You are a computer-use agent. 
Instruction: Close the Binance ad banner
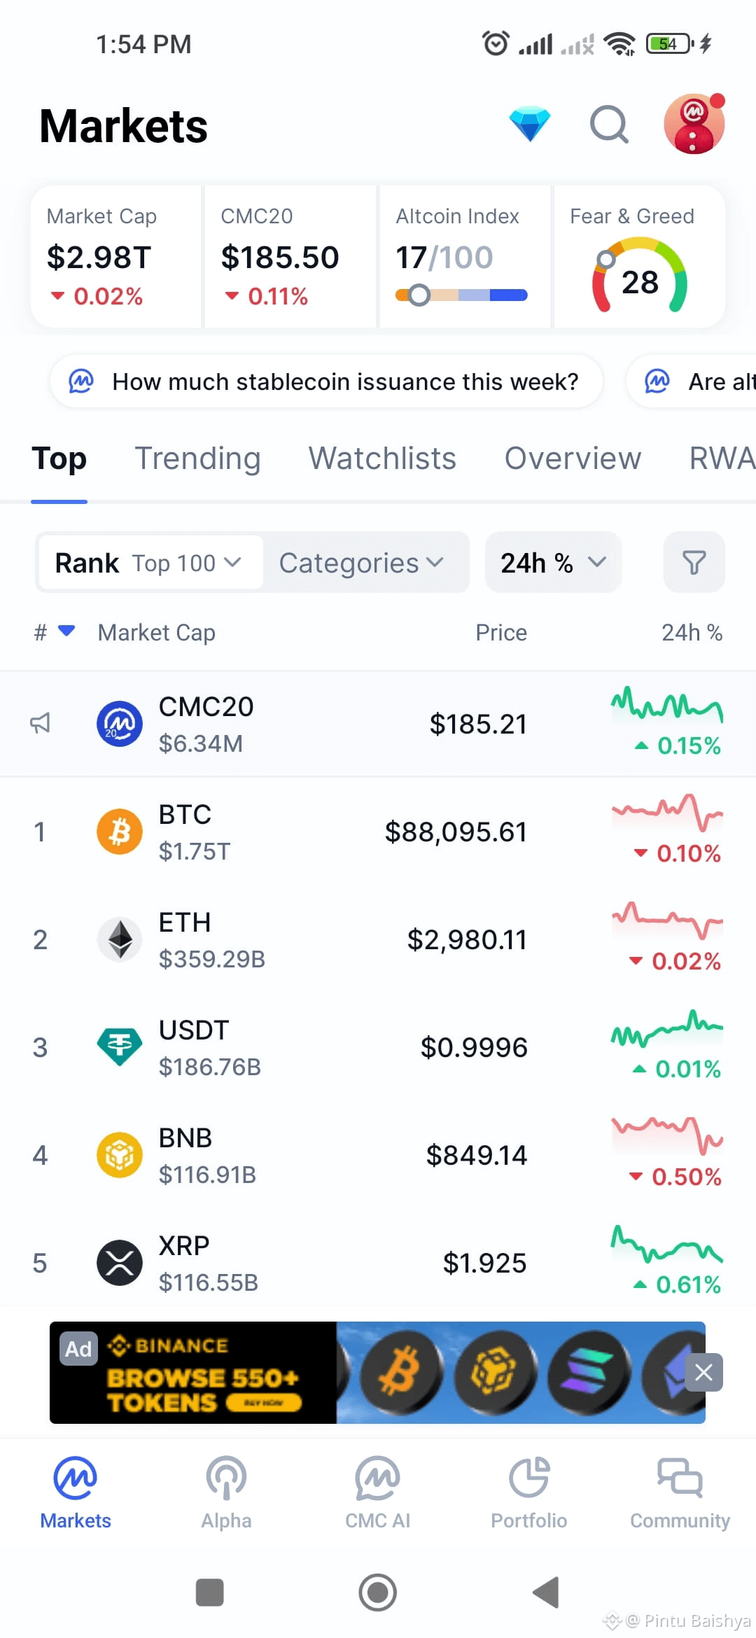point(703,1373)
